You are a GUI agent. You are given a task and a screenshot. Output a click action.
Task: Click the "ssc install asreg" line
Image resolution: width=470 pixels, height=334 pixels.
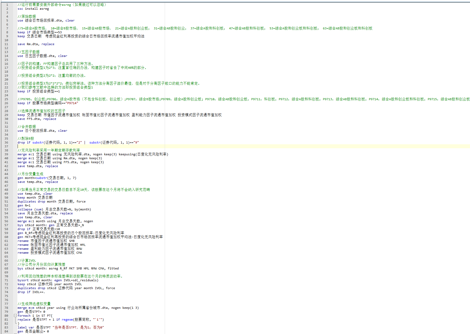33,9
